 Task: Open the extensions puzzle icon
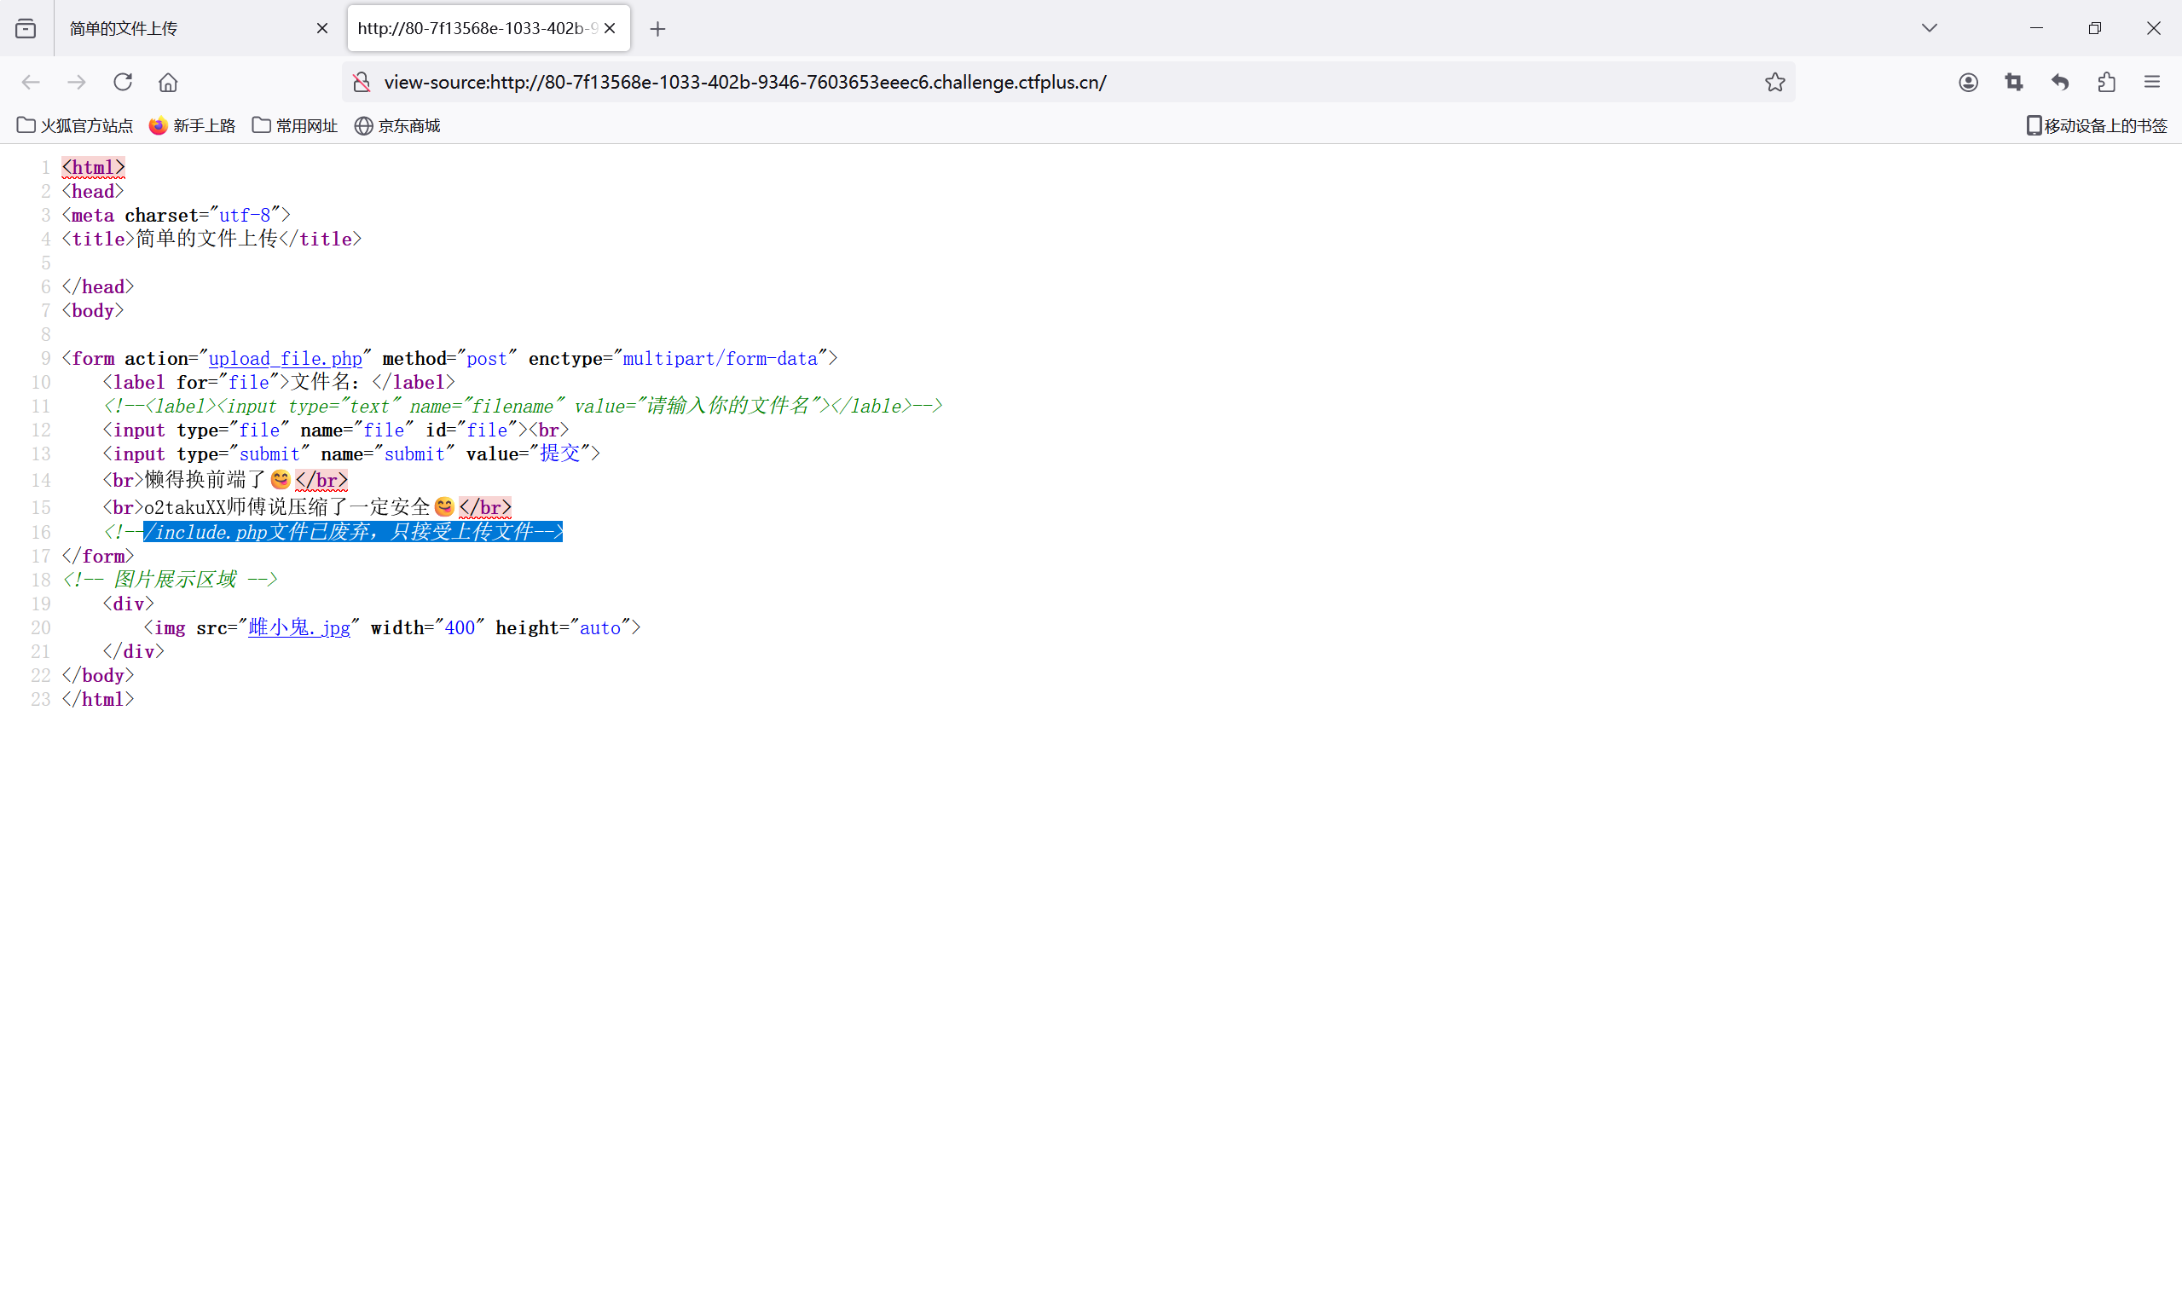(2106, 82)
